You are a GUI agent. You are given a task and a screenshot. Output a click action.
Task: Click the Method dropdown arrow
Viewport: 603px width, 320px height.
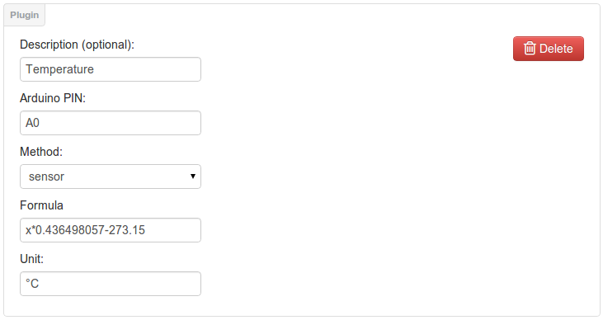click(193, 176)
